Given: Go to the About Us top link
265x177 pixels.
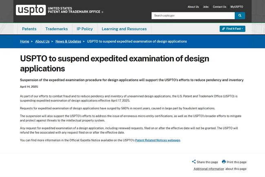Looking at the screenshot, I should [x=193, y=7].
